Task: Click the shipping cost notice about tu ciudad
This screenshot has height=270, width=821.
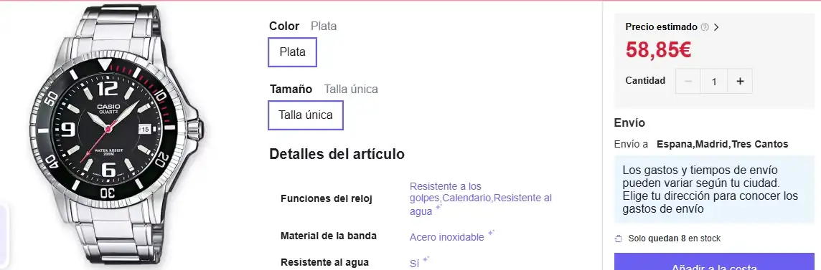Action: pos(714,190)
